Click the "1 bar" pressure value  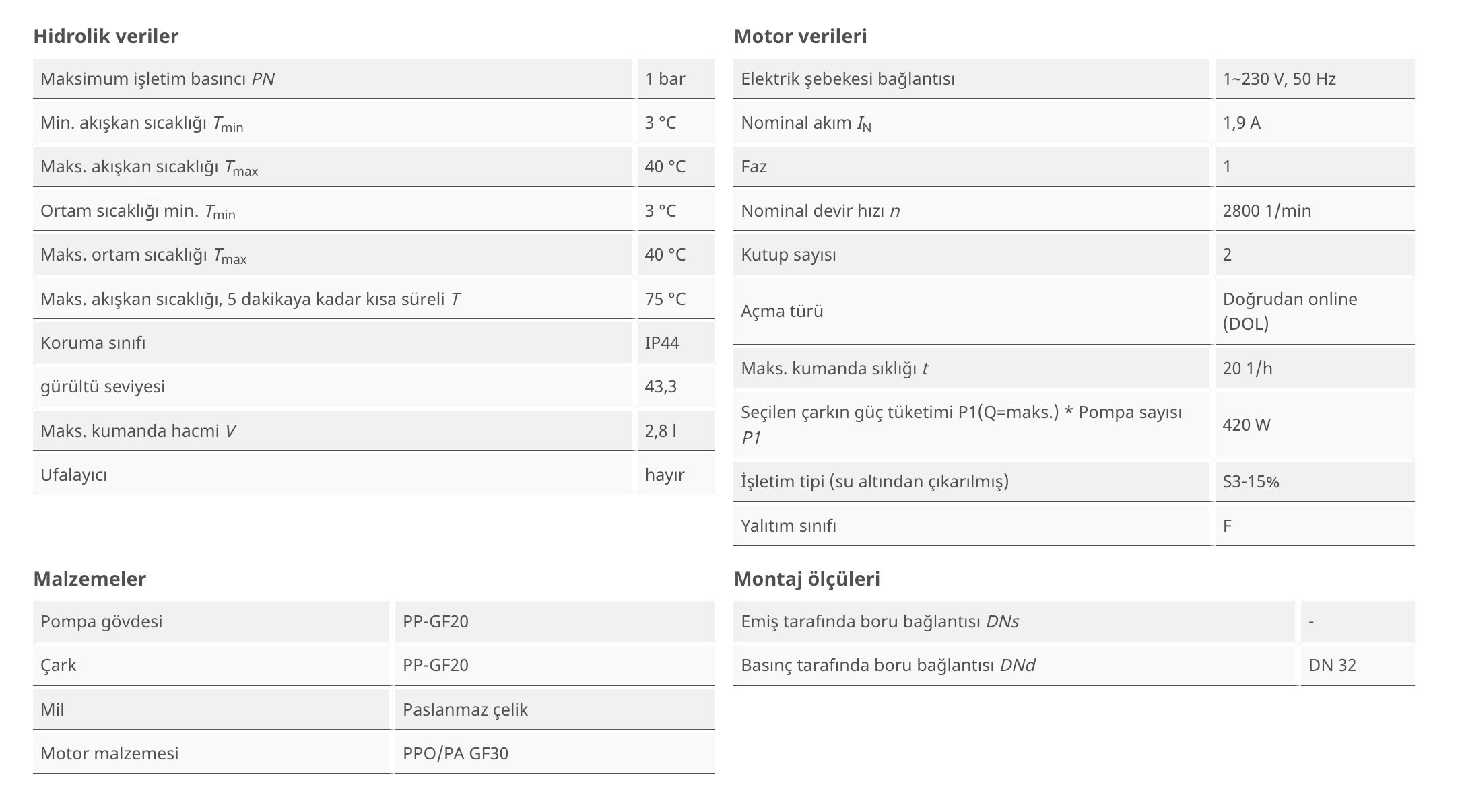click(665, 79)
